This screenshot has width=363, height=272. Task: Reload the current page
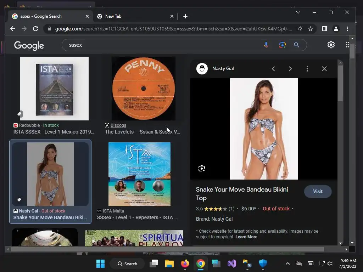(x=35, y=29)
